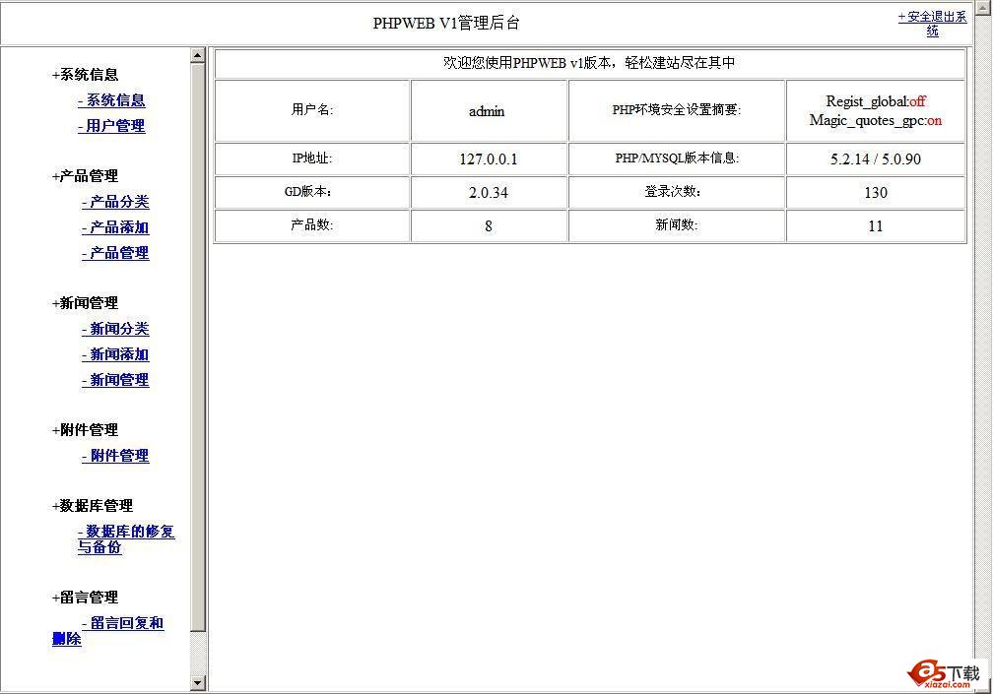Log out via +安全退出系统 link
Screen dimensions: 993x694
[x=932, y=24]
